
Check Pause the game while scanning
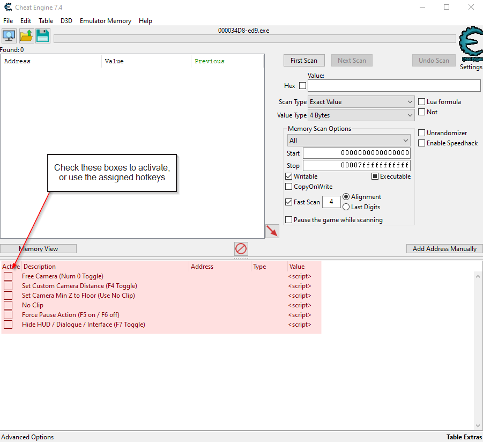[x=288, y=220]
